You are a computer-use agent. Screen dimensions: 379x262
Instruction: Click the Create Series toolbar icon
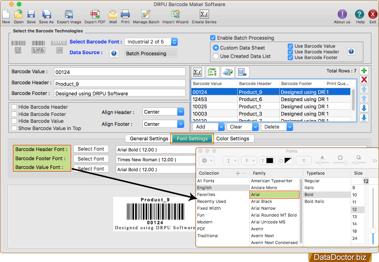coord(204,14)
